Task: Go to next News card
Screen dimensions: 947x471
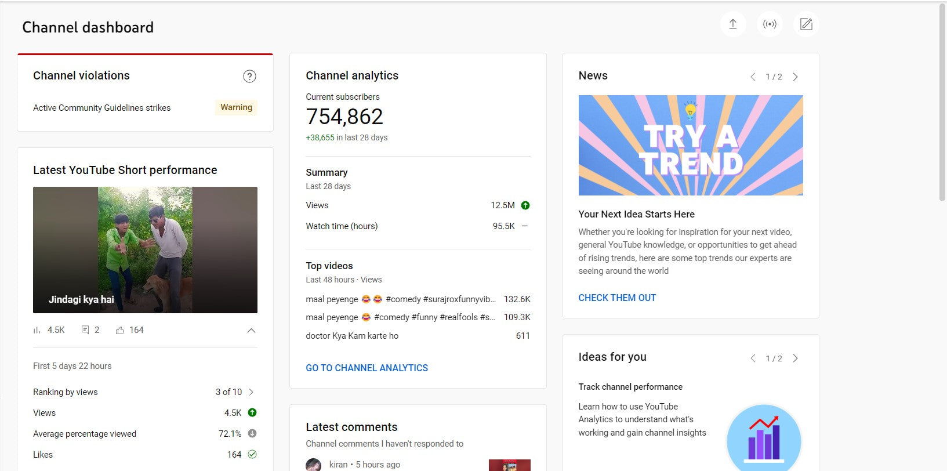Action: click(795, 77)
